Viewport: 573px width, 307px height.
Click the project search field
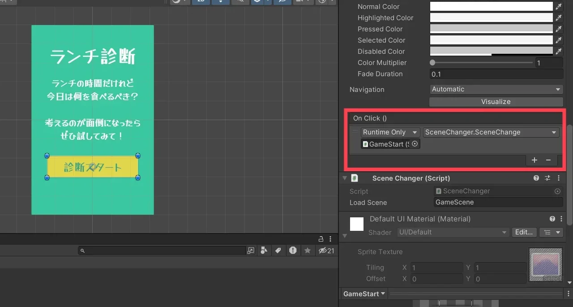point(162,251)
